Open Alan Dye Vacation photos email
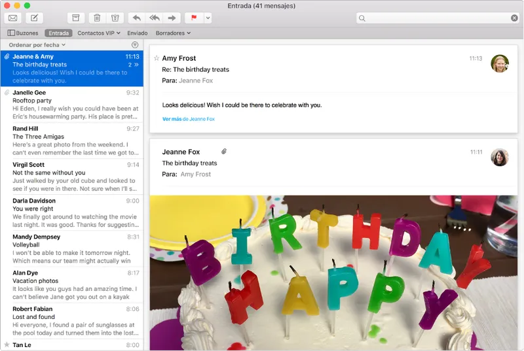 [x=72, y=285]
